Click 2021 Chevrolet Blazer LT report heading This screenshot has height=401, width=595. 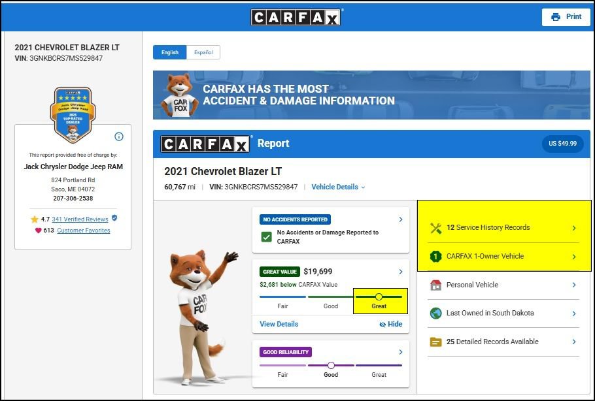[223, 171]
